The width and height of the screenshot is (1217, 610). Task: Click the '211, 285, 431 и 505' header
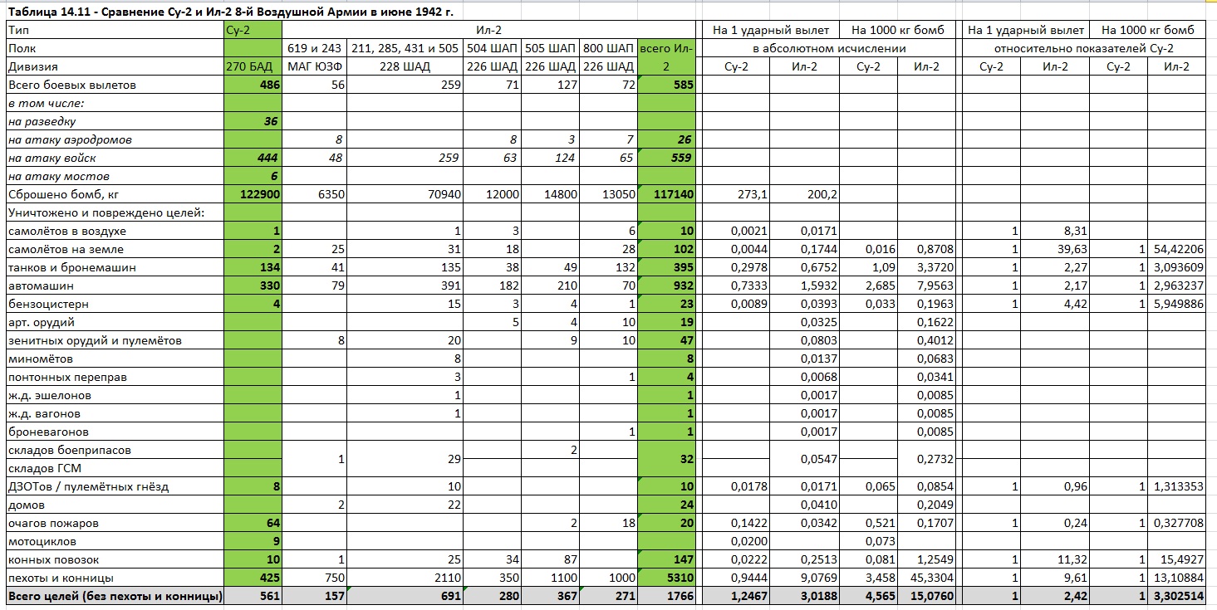tap(405, 48)
